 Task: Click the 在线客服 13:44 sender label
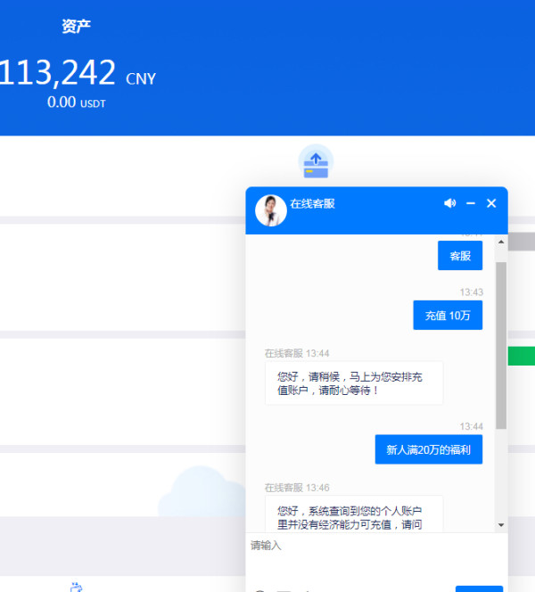297,353
